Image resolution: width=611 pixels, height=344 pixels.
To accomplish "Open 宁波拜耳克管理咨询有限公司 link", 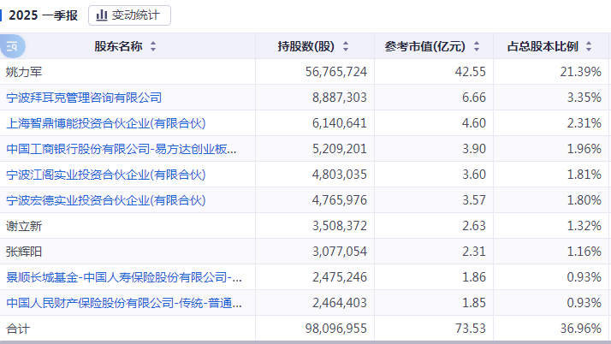I will click(84, 98).
